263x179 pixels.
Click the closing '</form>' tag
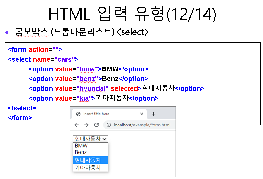coord(20,118)
